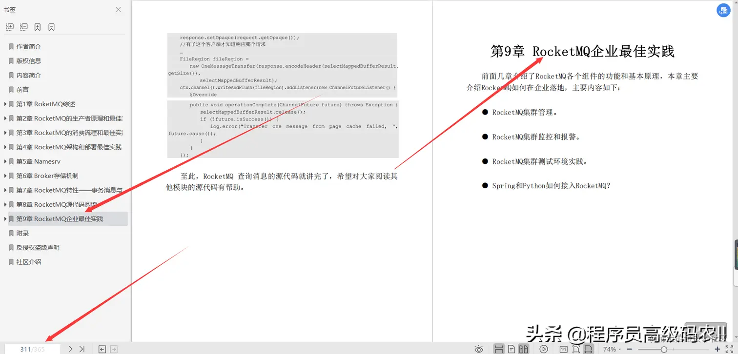The width and height of the screenshot is (738, 354).
Task: Open the blue assistant icon at top right
Action: point(723,10)
